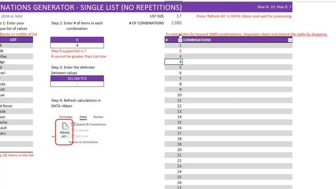Select row number 2 in the # column
This screenshot has width=336, height=189.
point(173,51)
